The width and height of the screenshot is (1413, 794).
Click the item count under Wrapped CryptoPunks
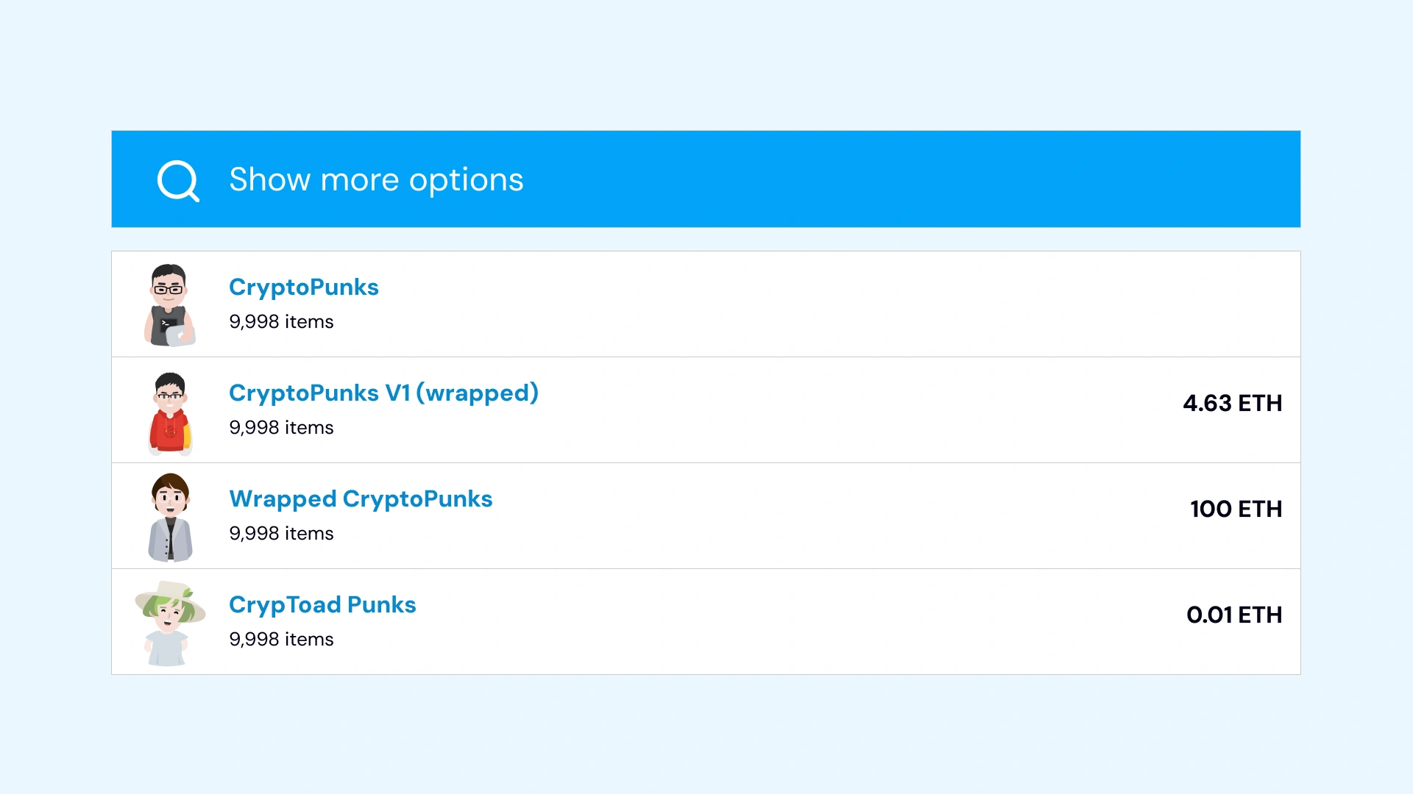pyautogui.click(x=281, y=534)
